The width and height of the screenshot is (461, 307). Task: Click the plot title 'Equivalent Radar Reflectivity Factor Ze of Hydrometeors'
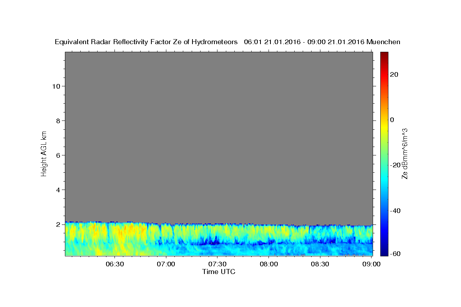[146, 42]
